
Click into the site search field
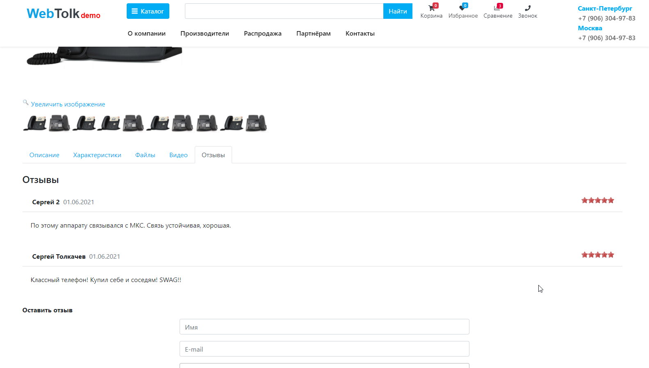(x=284, y=11)
